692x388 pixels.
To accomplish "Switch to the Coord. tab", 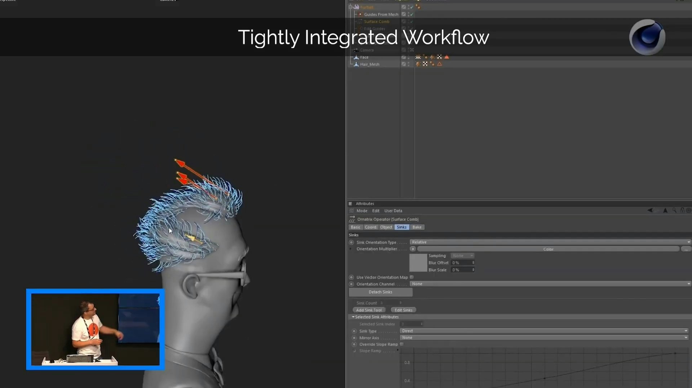I will 371,227.
